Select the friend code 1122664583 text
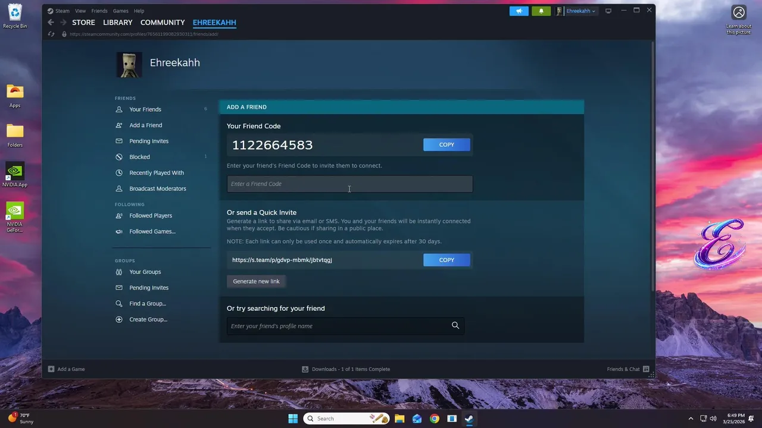This screenshot has width=762, height=428. click(x=272, y=145)
